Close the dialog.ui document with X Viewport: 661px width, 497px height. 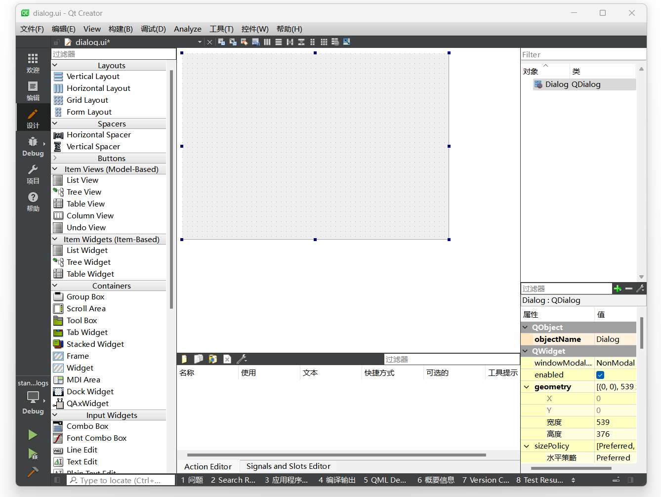pos(209,42)
